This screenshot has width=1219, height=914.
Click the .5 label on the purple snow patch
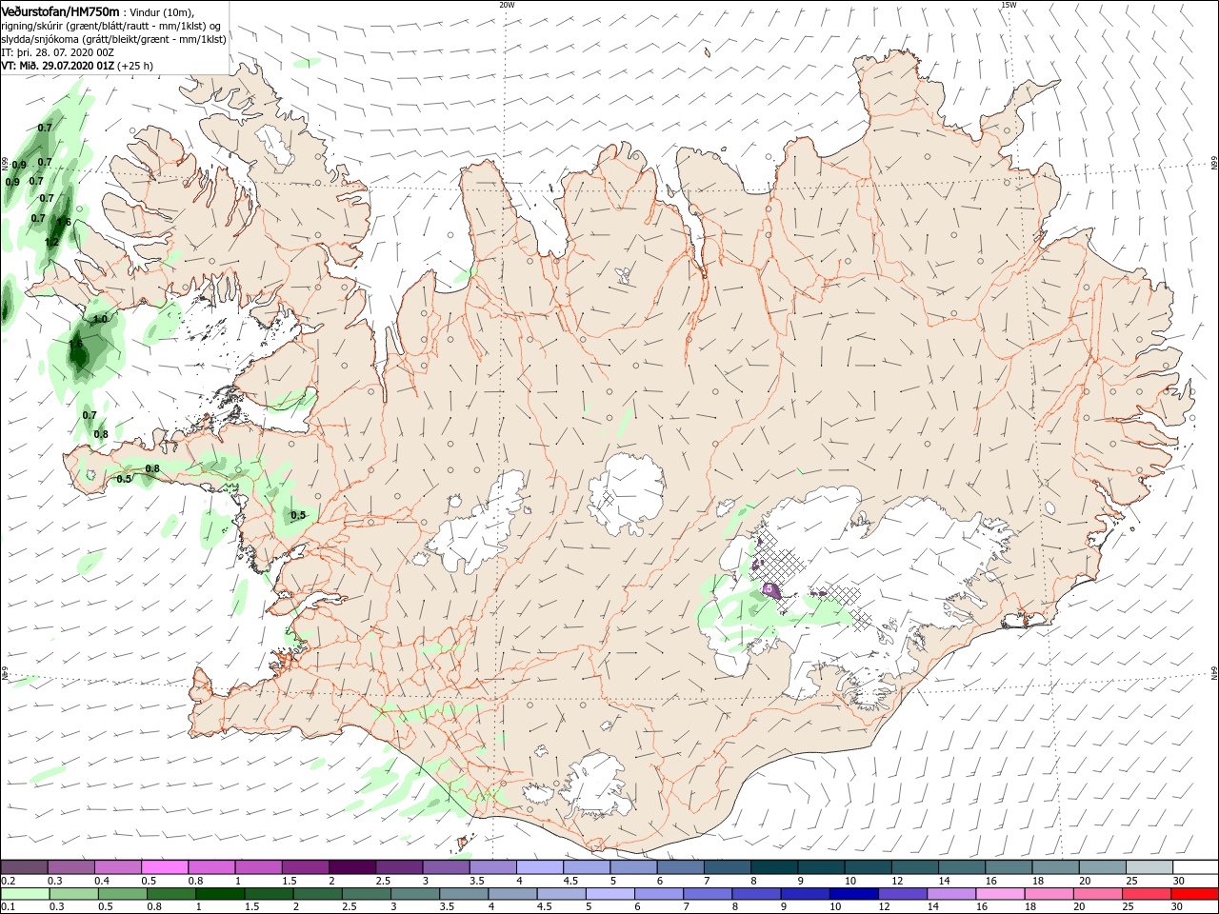coord(768,589)
